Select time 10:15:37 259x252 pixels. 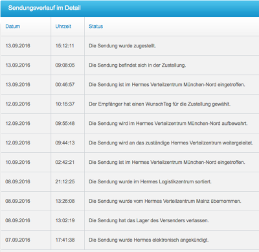pyautogui.click(x=65, y=104)
